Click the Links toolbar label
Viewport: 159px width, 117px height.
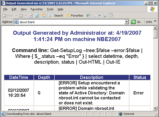pos(149,22)
